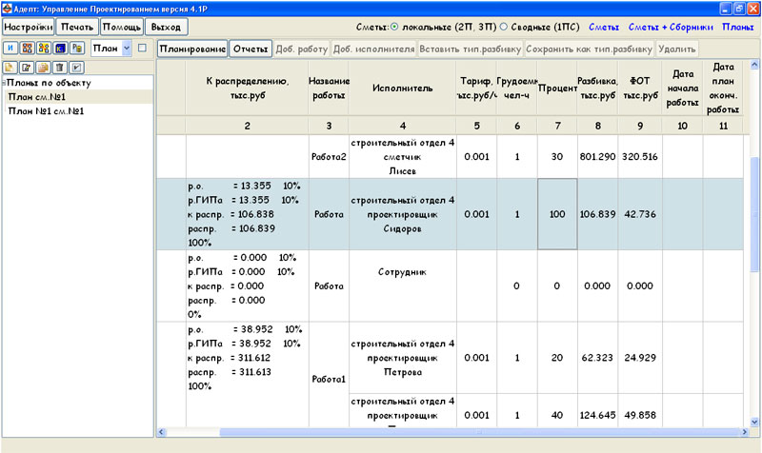Tick the checkbox beside the План dropdown
The image size is (762, 453).
click(142, 48)
